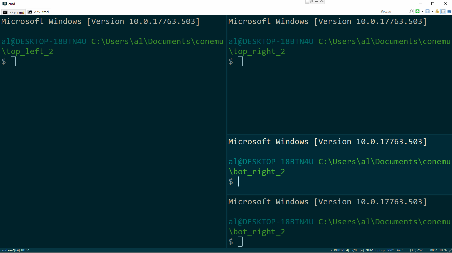452x253 pixels.
Task: Click the cmd.exe*[64]:10152 status text
Action: coord(15,250)
